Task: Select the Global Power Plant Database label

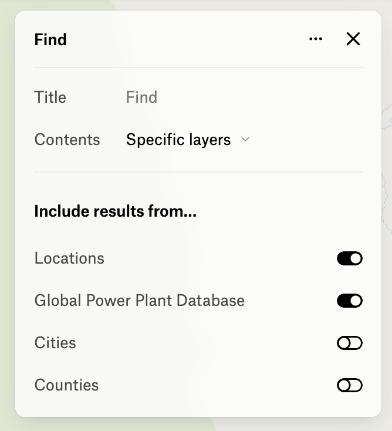Action: 139,301
